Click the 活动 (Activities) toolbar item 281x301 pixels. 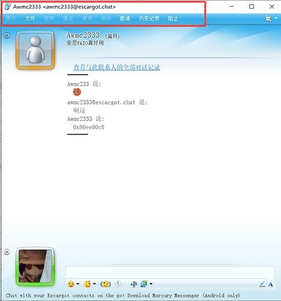click(106, 19)
